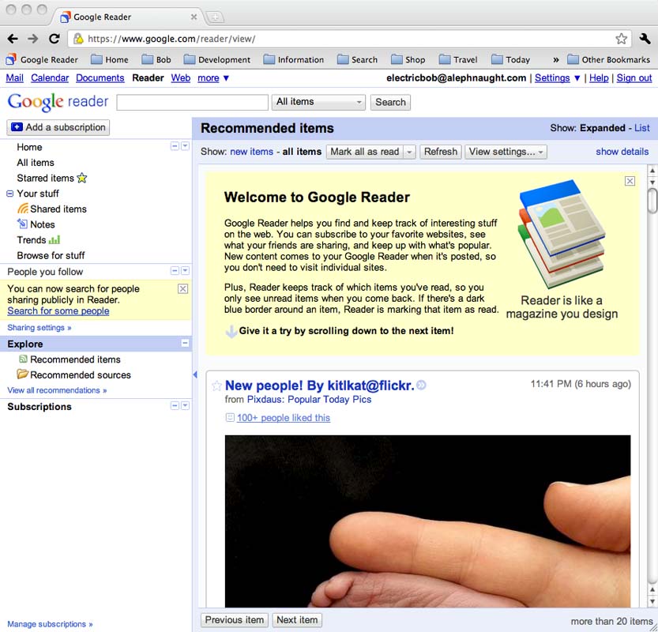Open the Today bookmarks folder
This screenshot has height=632, width=658.
pos(511,59)
